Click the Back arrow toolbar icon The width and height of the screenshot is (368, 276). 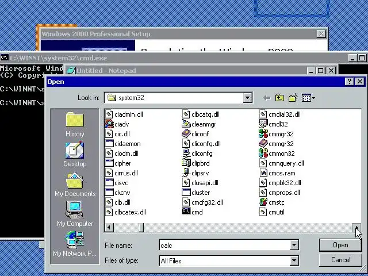(267, 98)
